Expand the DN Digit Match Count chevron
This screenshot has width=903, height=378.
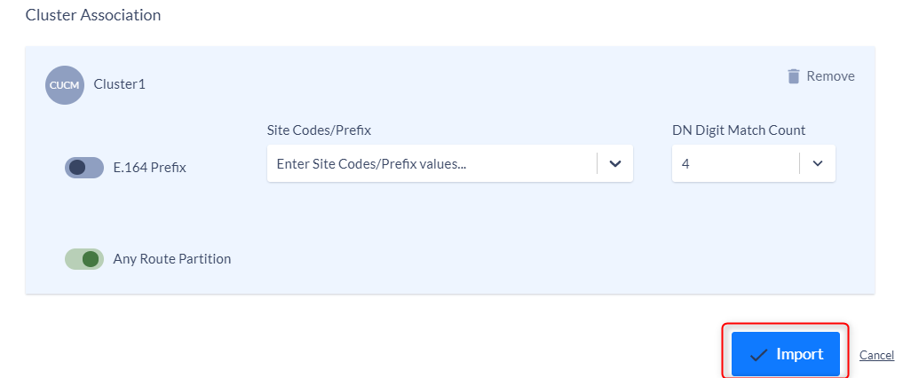(817, 164)
